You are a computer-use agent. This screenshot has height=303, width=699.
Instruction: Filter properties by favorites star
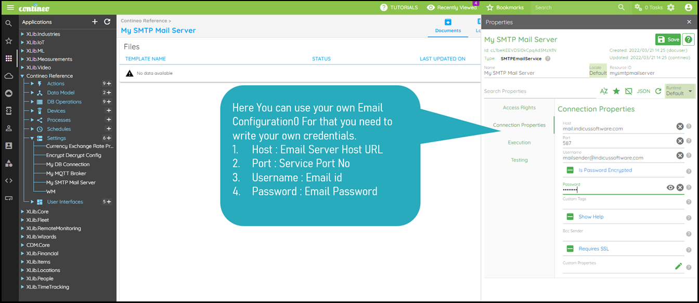(616, 91)
